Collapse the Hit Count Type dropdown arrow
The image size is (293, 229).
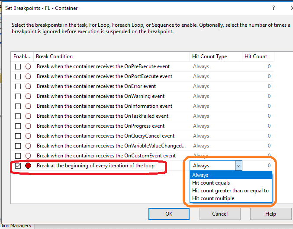pos(238,166)
